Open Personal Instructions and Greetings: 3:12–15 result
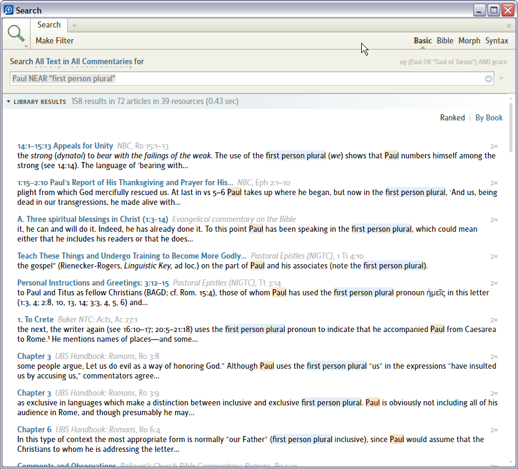Viewport: 518px width, 469px height. point(93,283)
